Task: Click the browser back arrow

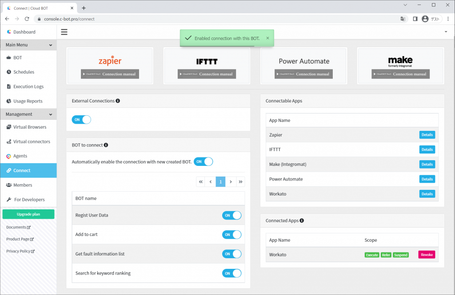Action: (x=7, y=19)
